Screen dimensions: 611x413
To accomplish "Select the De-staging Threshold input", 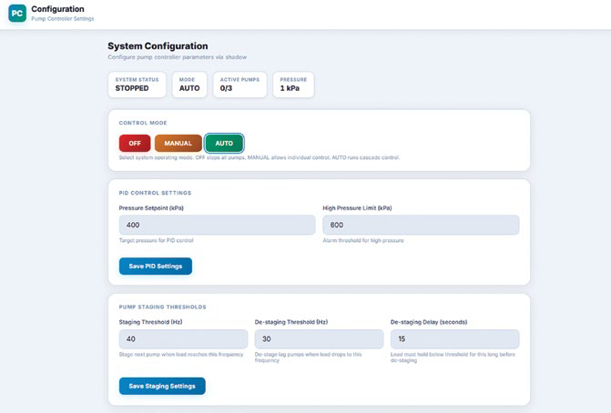I will 319,339.
